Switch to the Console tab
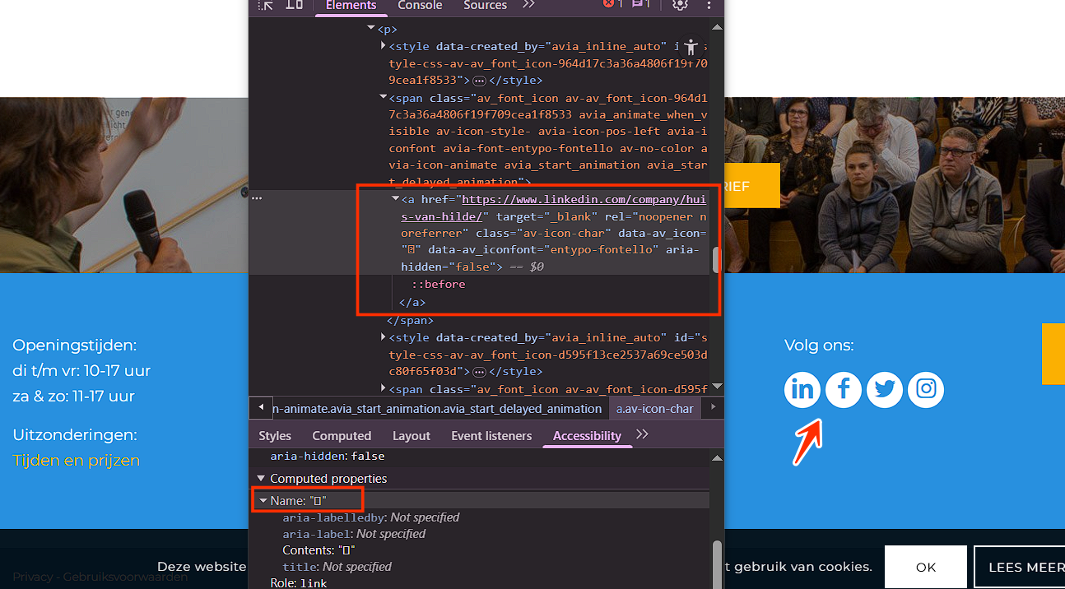The width and height of the screenshot is (1065, 589). pyautogui.click(x=420, y=6)
